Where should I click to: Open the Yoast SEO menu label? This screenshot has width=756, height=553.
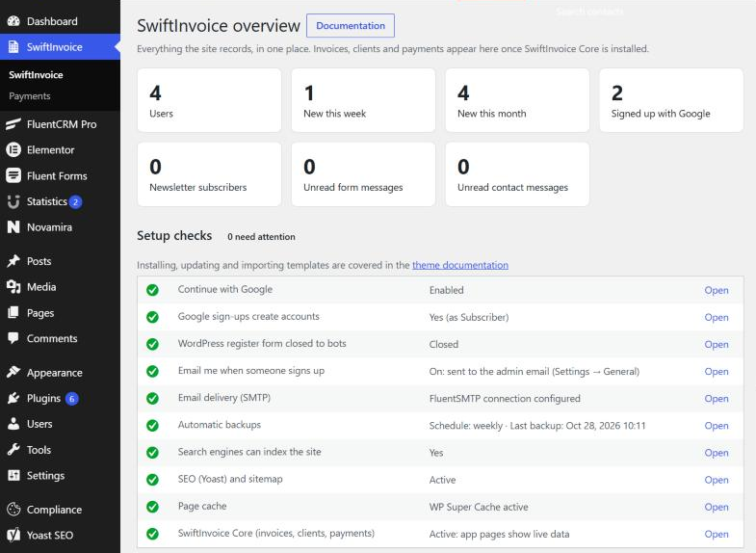click(50, 535)
